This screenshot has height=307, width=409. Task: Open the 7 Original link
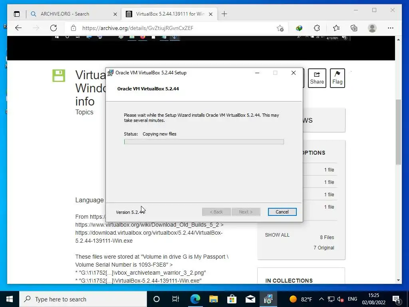[324, 248]
